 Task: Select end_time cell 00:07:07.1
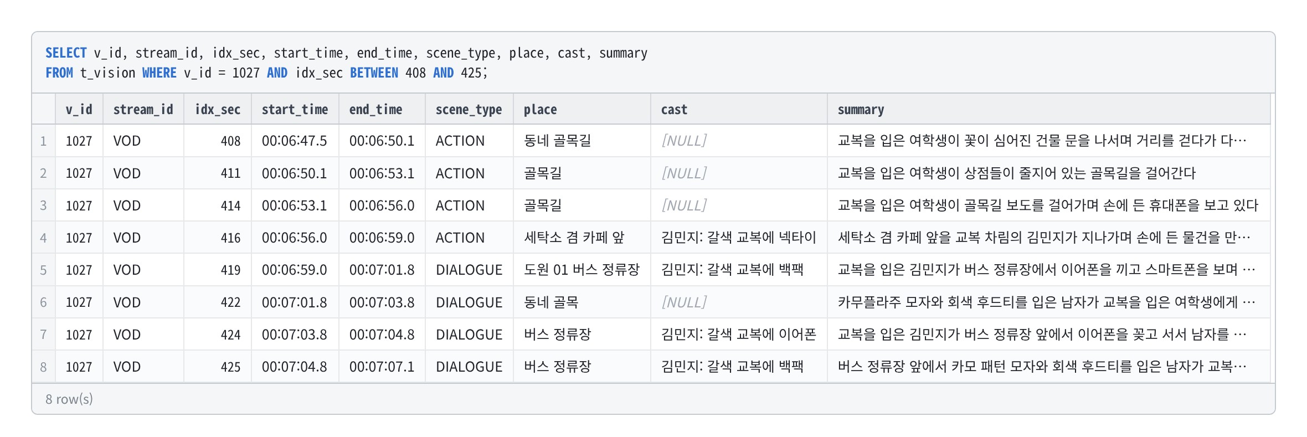pos(382,367)
